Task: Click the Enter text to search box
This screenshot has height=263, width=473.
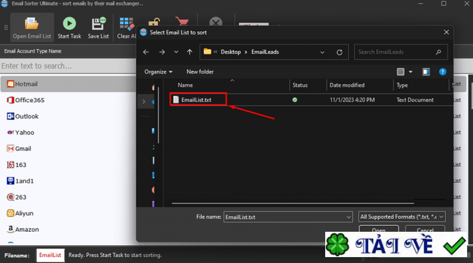Action: [68, 66]
